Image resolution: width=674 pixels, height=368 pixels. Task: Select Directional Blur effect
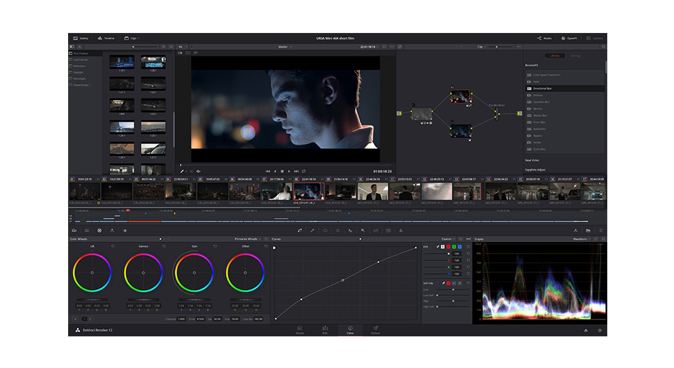[x=543, y=88]
